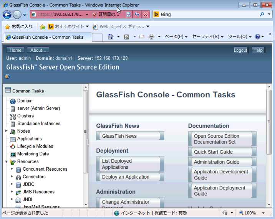Screen dimensions: 275x219
Task: Click the JMS Resources icon
Action: [x=18, y=193]
